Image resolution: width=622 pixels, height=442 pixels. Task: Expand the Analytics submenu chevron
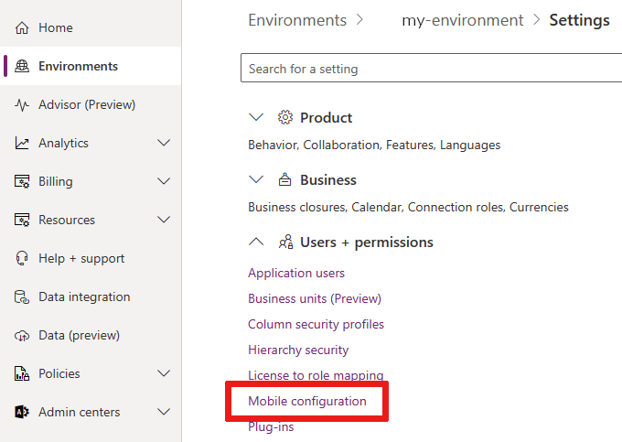164,144
